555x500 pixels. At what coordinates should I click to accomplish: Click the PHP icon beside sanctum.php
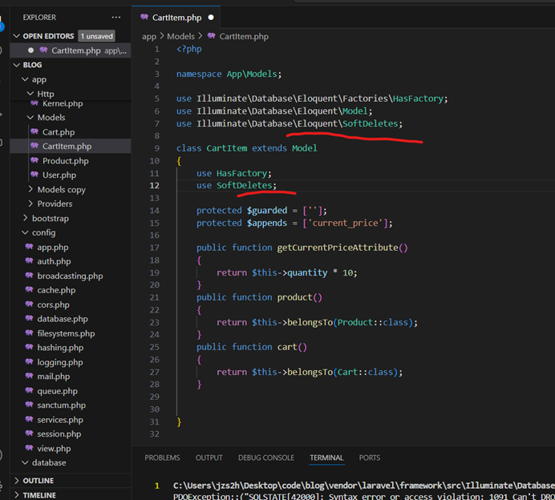tap(29, 405)
